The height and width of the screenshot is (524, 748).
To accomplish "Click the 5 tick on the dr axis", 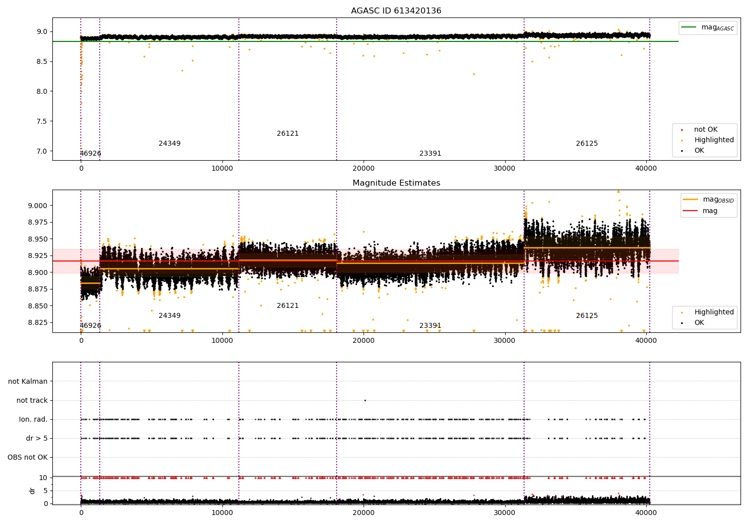I will (x=45, y=491).
